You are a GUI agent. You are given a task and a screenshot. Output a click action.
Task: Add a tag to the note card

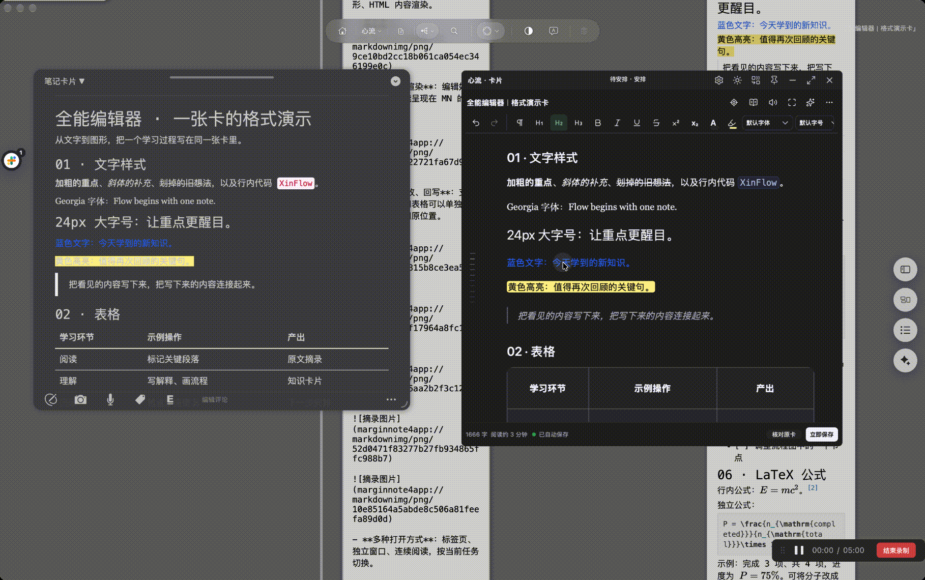click(x=140, y=399)
